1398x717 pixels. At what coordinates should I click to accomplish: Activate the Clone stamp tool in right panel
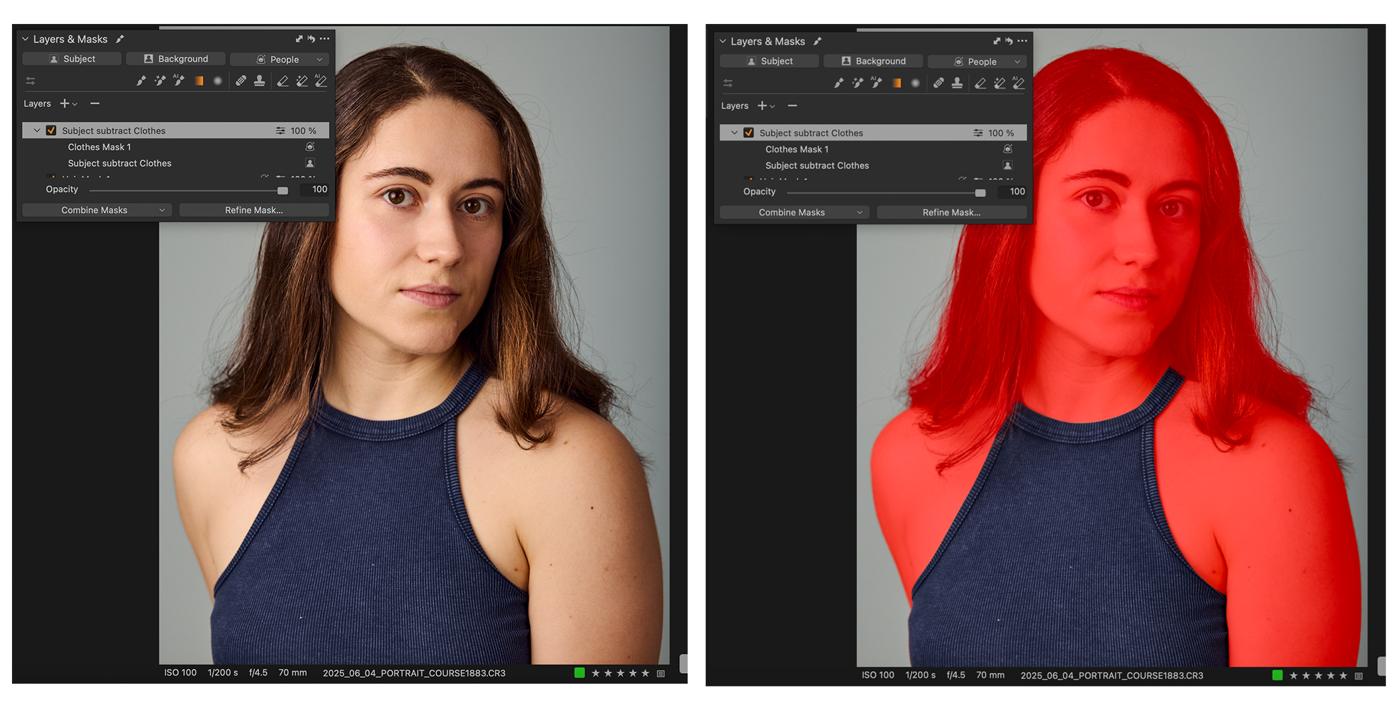coord(957,83)
